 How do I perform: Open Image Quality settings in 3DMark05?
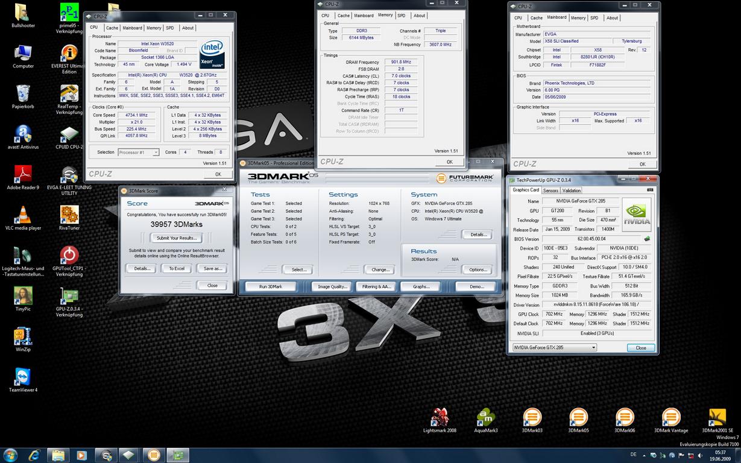pos(332,286)
